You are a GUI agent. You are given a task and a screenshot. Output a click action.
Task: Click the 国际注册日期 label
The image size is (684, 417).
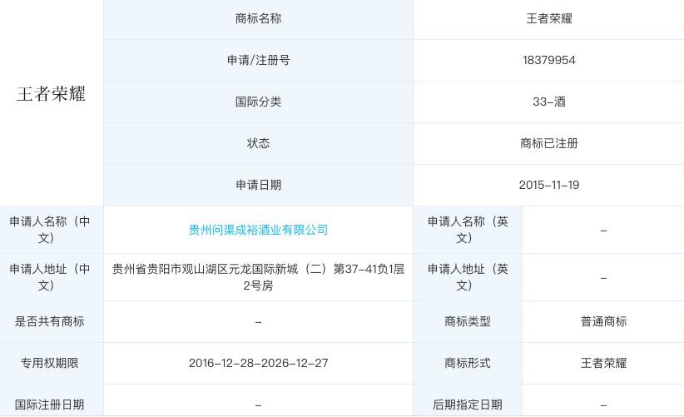(x=50, y=405)
